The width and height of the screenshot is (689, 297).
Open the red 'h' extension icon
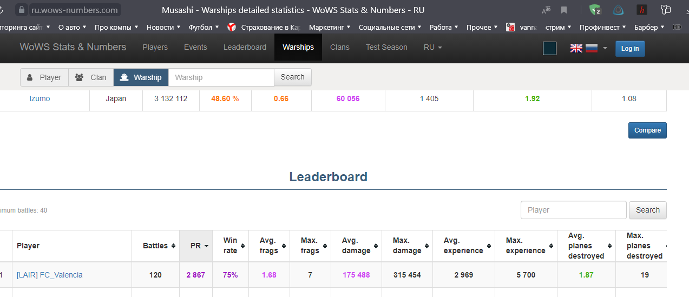pos(642,10)
